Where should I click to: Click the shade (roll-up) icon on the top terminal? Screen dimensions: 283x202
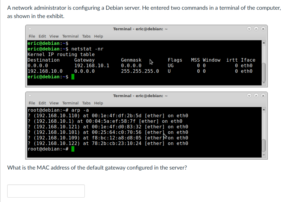256,29
